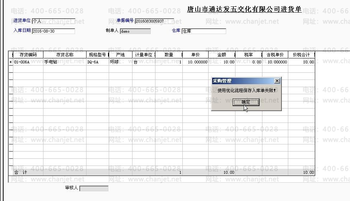Click the 入库日期 label
Screen dimensions: 350x201
(22, 30)
